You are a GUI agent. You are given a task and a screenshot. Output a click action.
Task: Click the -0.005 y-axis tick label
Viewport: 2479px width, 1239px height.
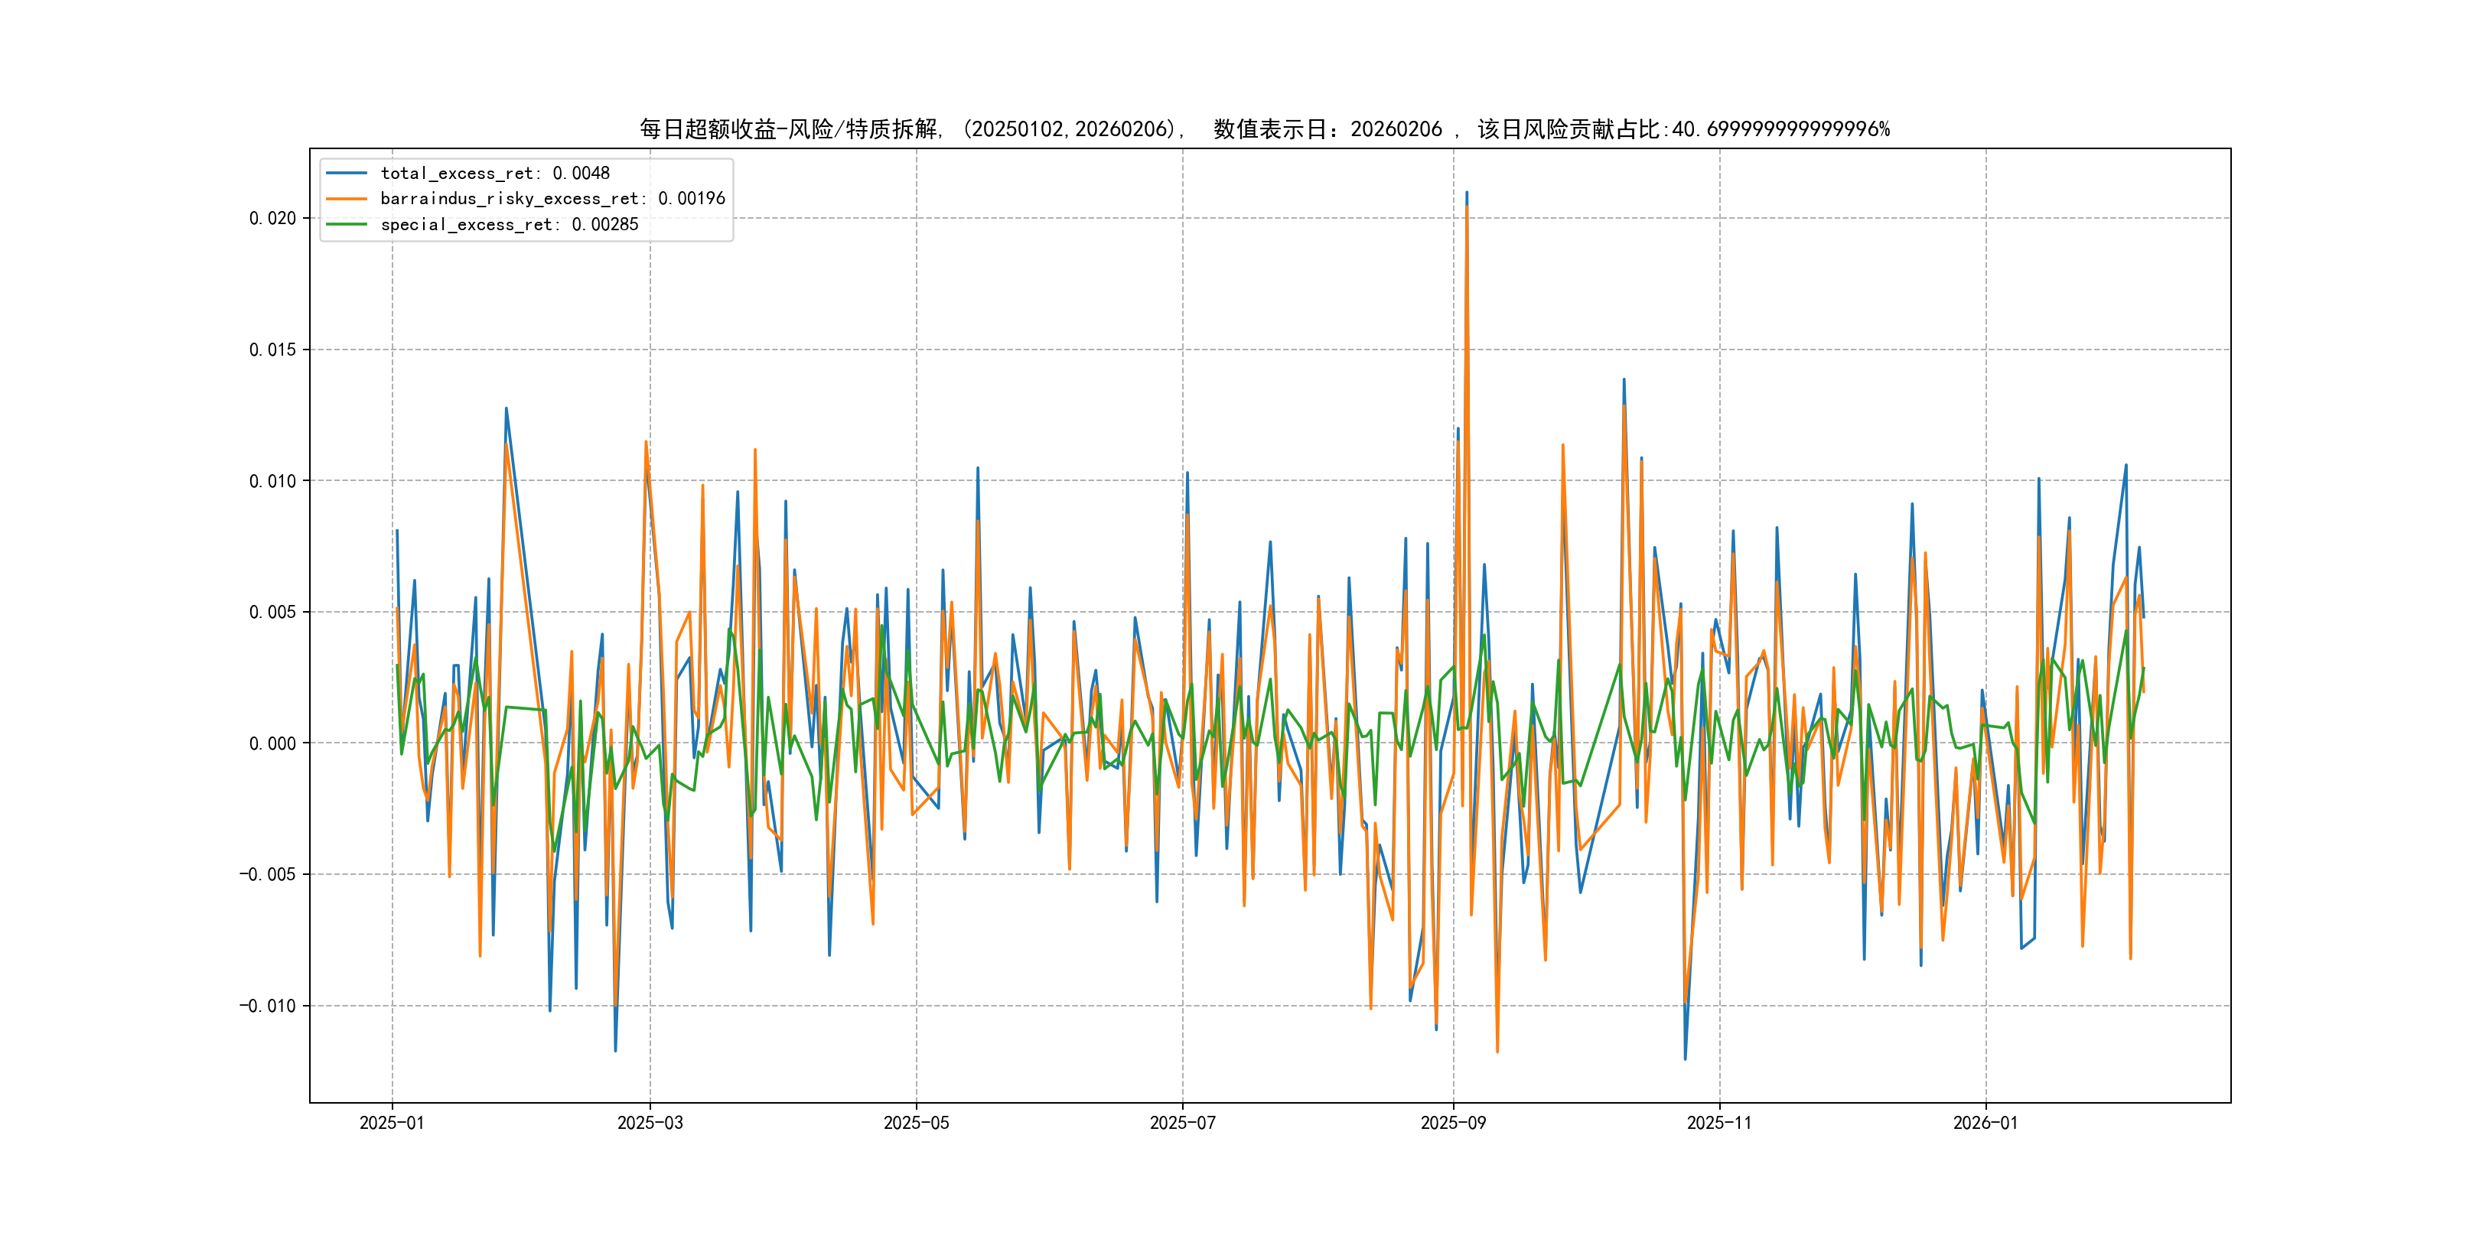click(x=268, y=874)
